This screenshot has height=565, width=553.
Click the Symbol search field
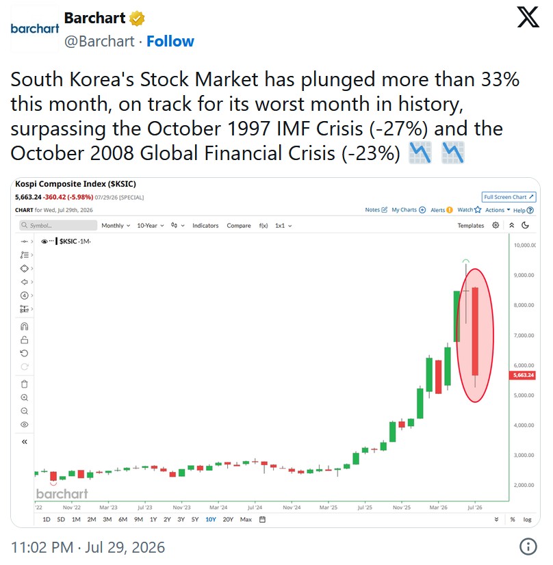pos(58,225)
